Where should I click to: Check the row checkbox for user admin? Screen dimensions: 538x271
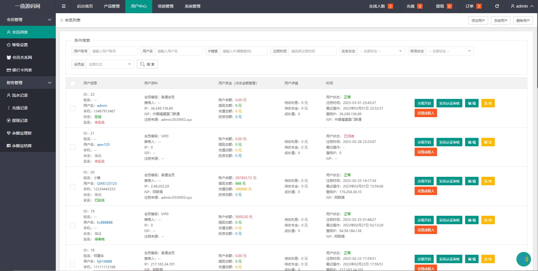[73, 108]
